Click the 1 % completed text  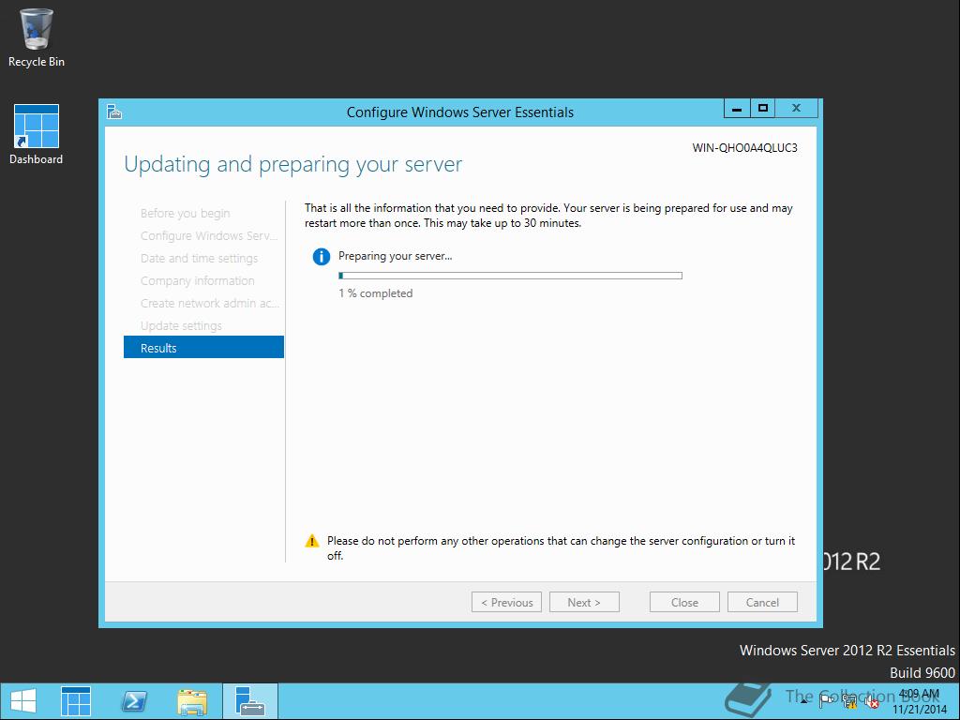(375, 293)
